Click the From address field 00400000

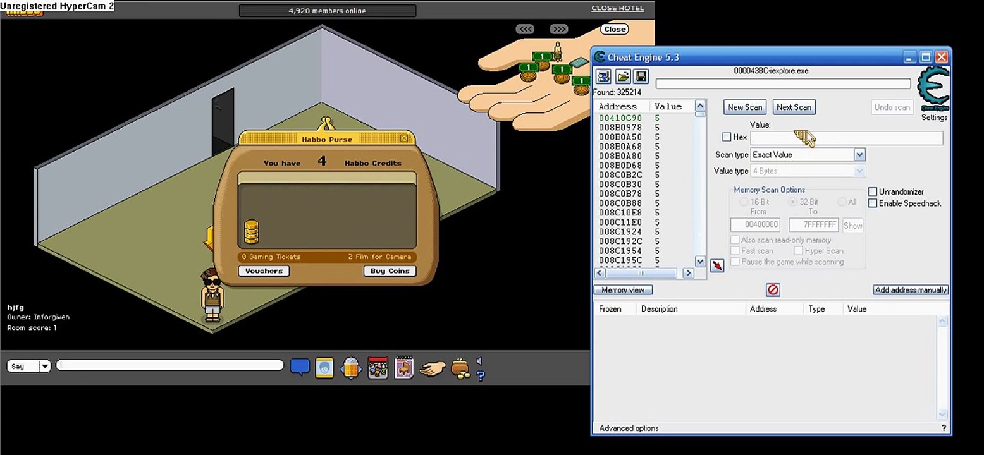pyautogui.click(x=755, y=225)
